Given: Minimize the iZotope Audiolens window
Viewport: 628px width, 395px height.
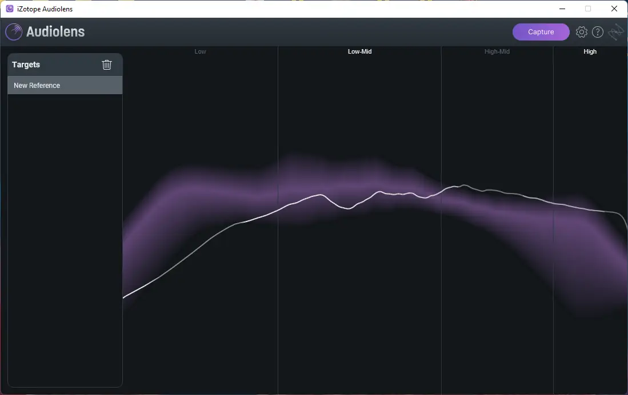Looking at the screenshot, I should 562,9.
